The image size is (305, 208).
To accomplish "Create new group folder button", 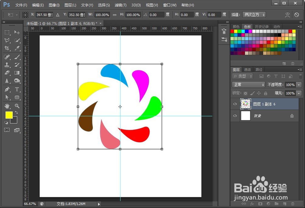I will point(276,204).
